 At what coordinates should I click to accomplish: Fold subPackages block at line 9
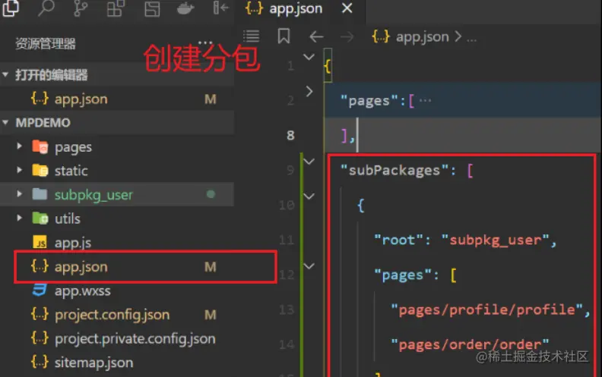309,162
